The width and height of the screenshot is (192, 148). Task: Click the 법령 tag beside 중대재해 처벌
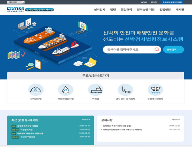(x=14, y=134)
